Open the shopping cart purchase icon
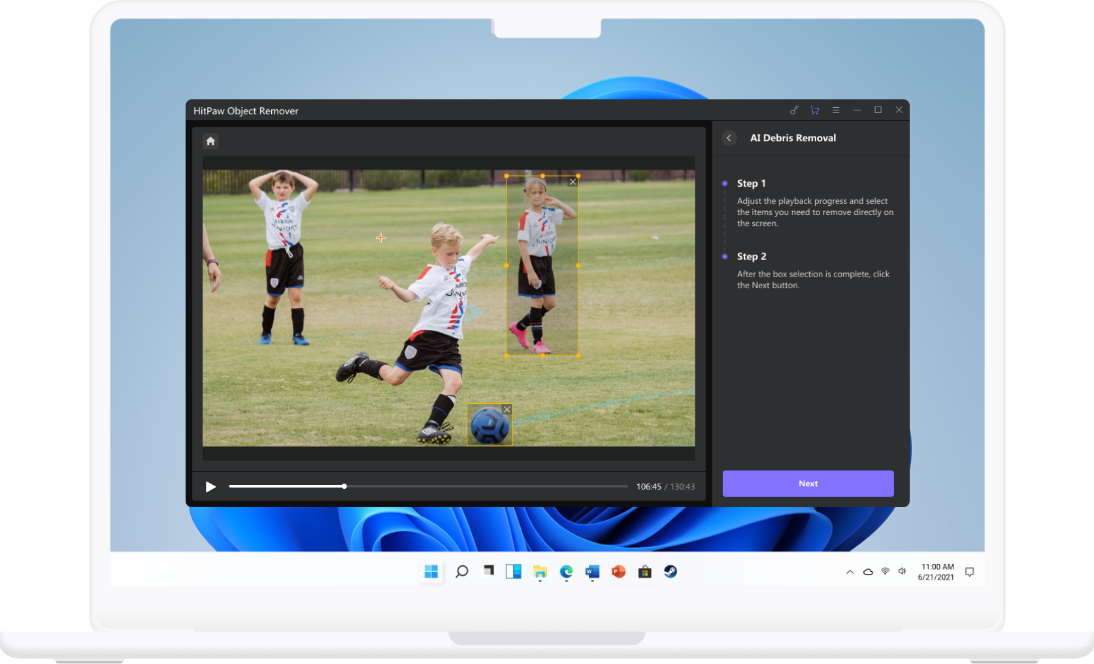 pyautogui.click(x=814, y=110)
